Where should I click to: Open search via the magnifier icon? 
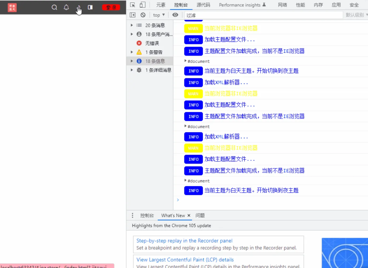[54, 7]
